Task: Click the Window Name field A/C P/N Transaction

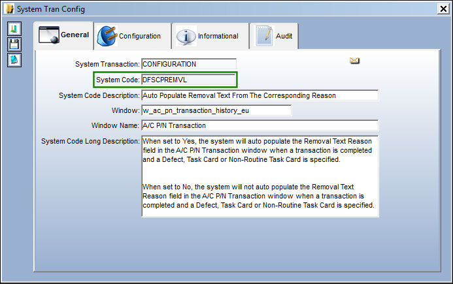Action: (260, 125)
